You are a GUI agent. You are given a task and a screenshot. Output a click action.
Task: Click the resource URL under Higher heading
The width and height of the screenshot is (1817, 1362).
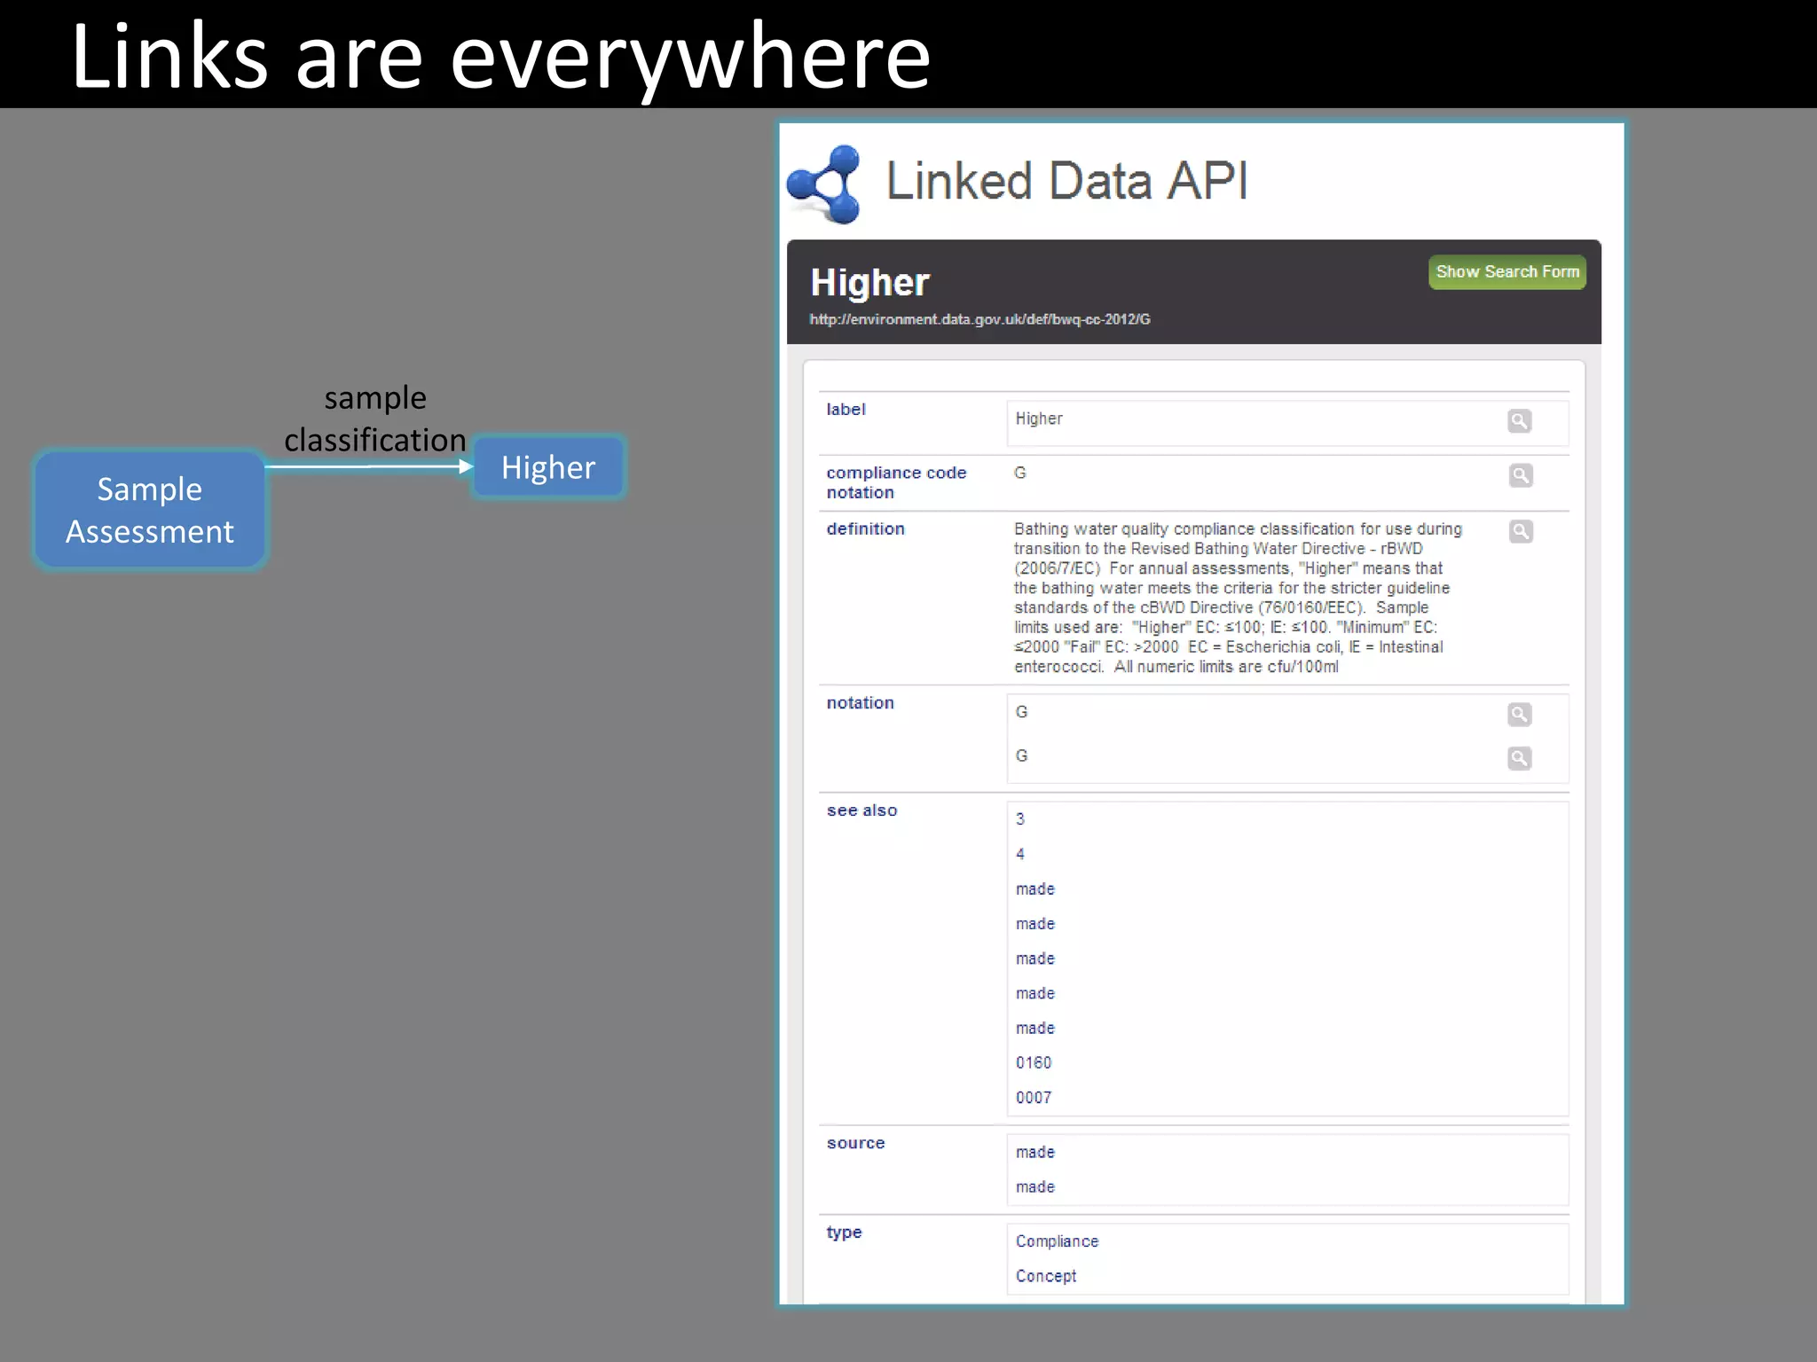click(x=979, y=319)
